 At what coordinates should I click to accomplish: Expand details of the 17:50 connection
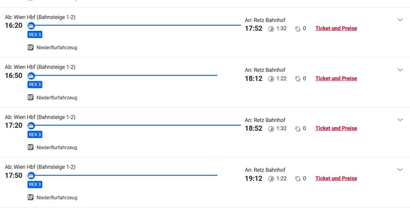tap(400, 170)
